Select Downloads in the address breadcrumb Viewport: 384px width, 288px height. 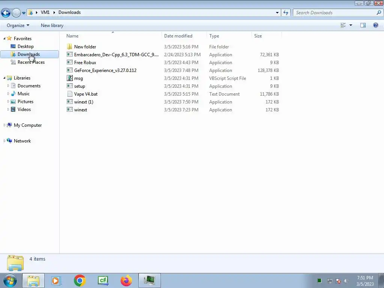(x=69, y=12)
